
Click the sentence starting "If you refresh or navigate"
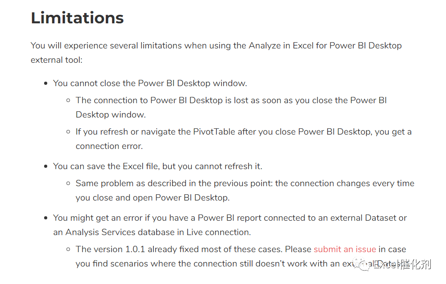click(x=243, y=139)
